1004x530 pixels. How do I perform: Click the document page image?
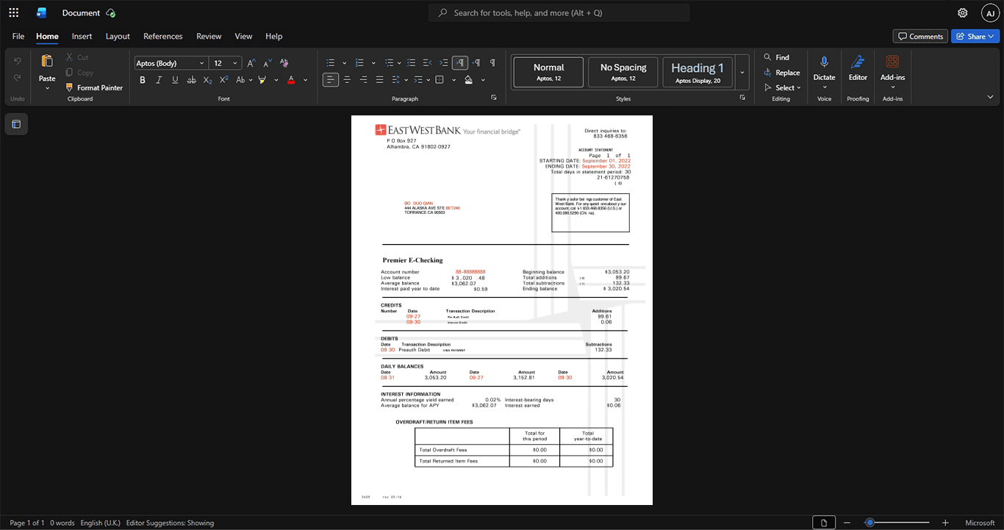tap(502, 309)
